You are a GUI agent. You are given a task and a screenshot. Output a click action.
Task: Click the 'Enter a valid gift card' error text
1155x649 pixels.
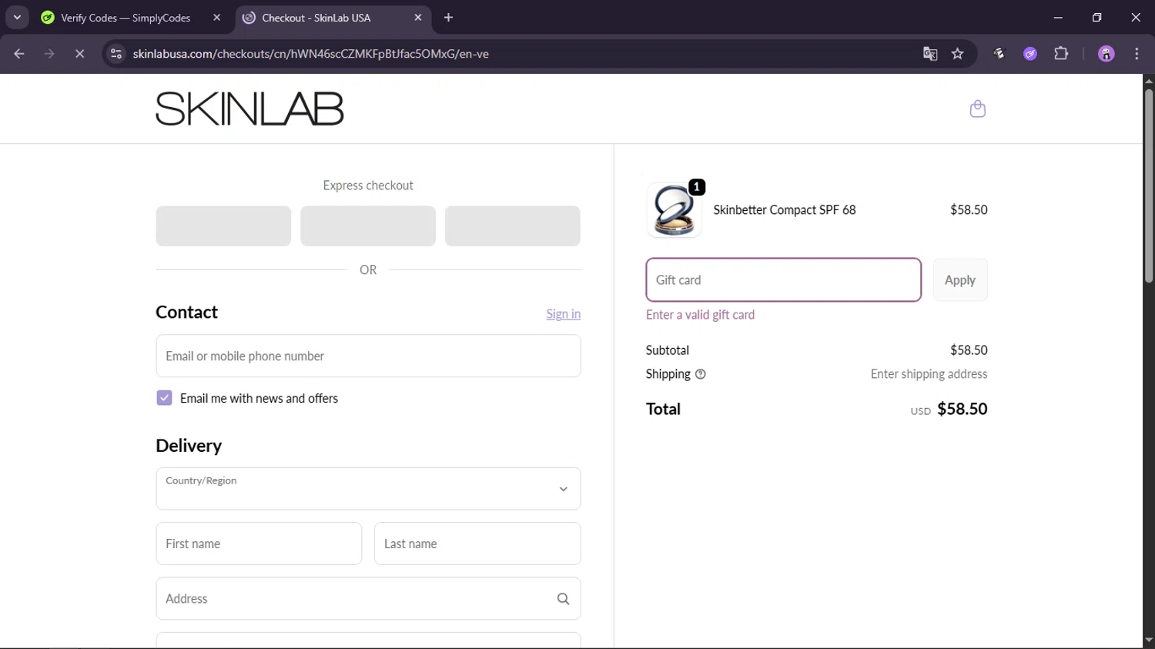click(x=700, y=315)
